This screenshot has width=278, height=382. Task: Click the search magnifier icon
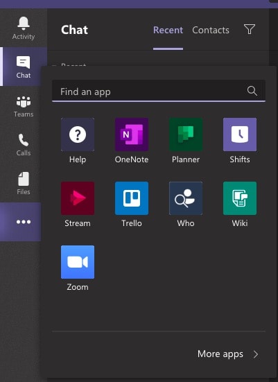click(252, 91)
